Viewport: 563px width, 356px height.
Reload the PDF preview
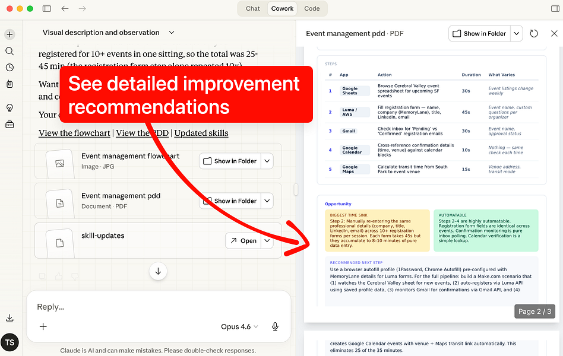coord(534,34)
